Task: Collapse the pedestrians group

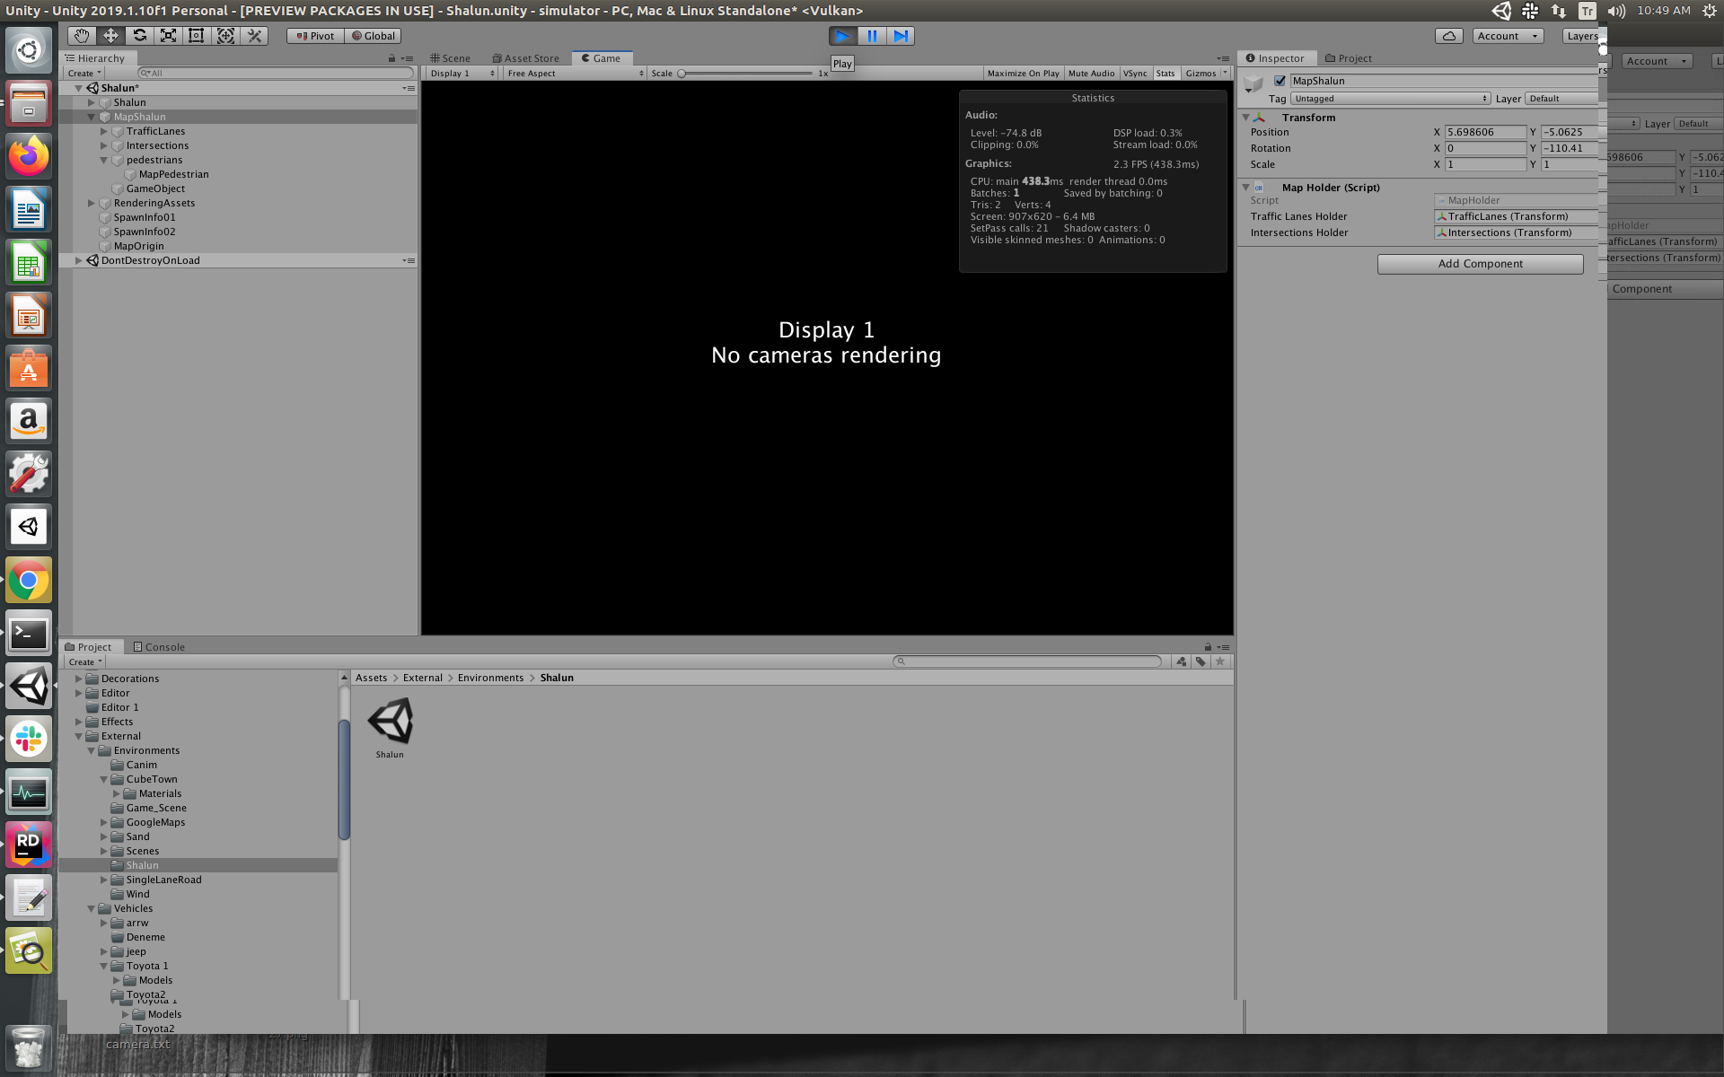Action: [x=105, y=160]
